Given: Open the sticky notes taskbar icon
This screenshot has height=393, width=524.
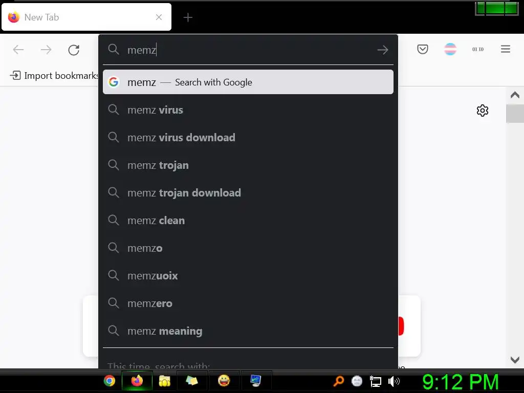Looking at the screenshot, I should pos(191,381).
